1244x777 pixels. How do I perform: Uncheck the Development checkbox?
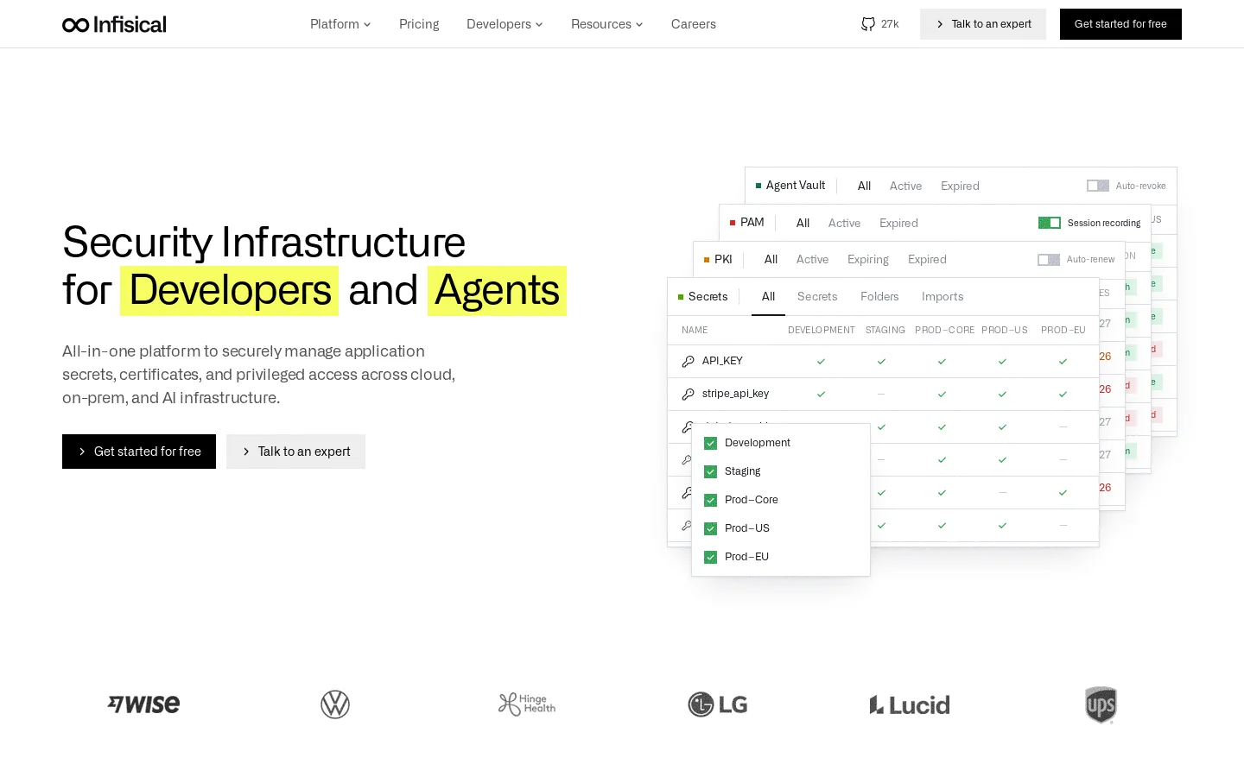click(x=711, y=443)
